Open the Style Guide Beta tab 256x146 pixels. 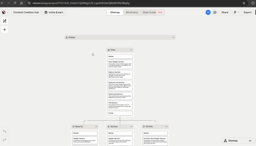tap(152, 12)
